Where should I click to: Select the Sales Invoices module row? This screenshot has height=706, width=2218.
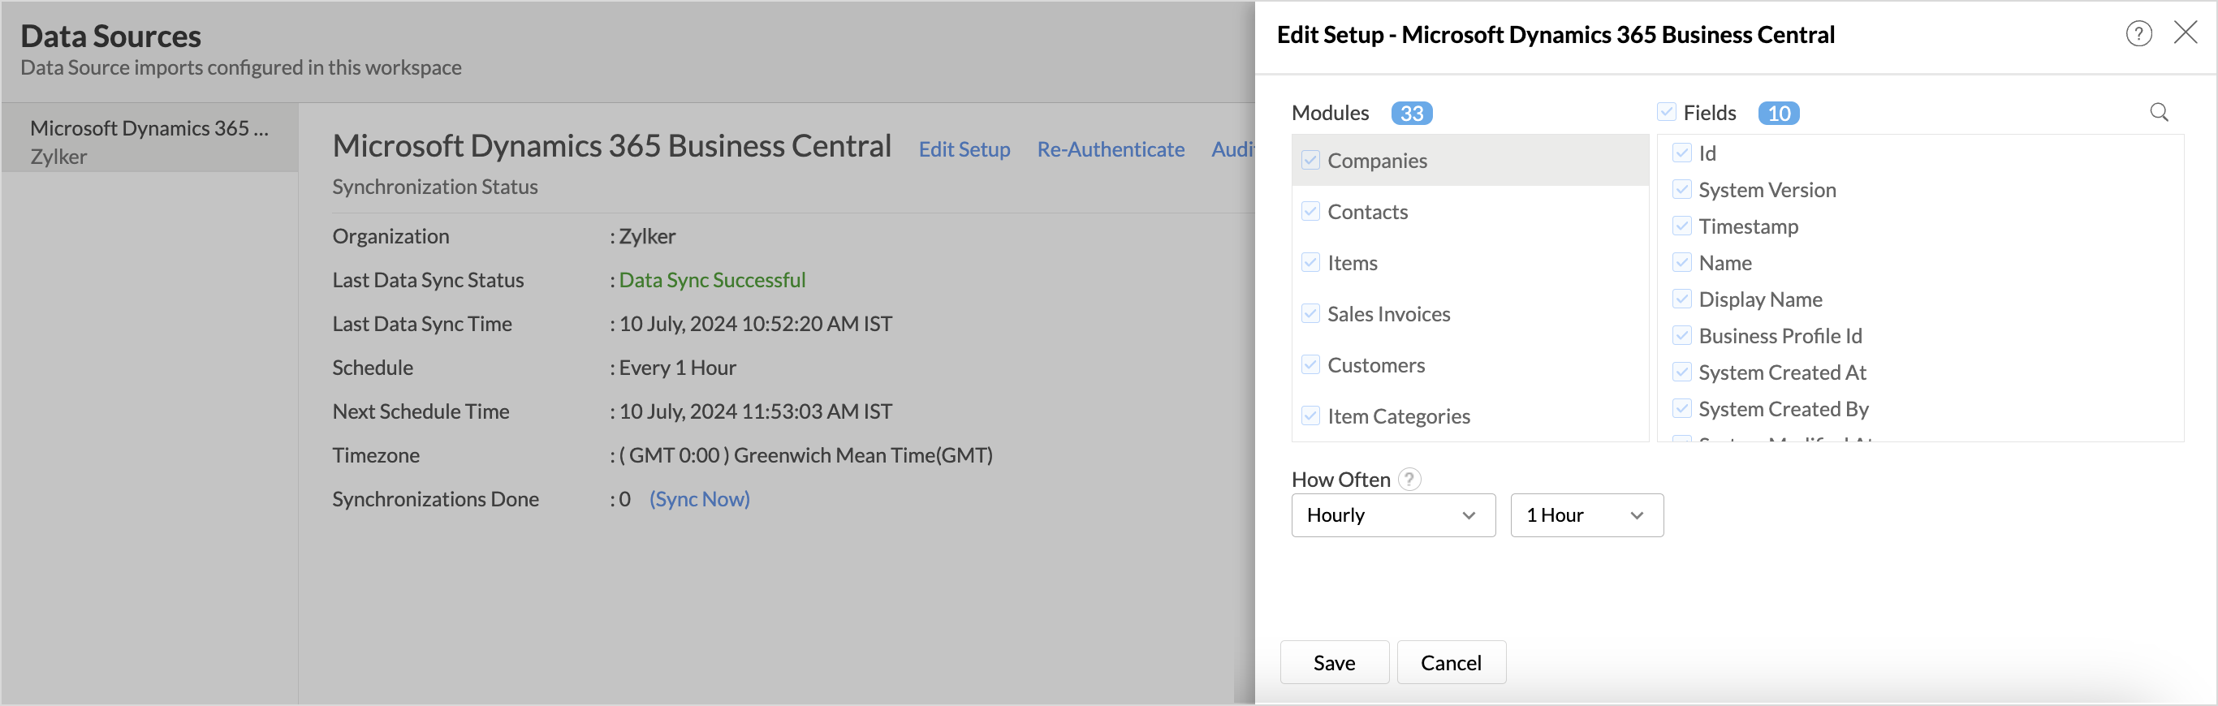pos(1388,313)
